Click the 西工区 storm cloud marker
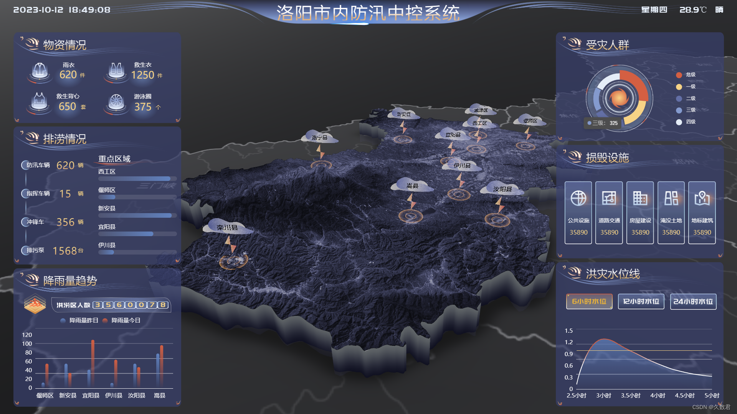The width and height of the screenshot is (737, 414). pyautogui.click(x=479, y=123)
